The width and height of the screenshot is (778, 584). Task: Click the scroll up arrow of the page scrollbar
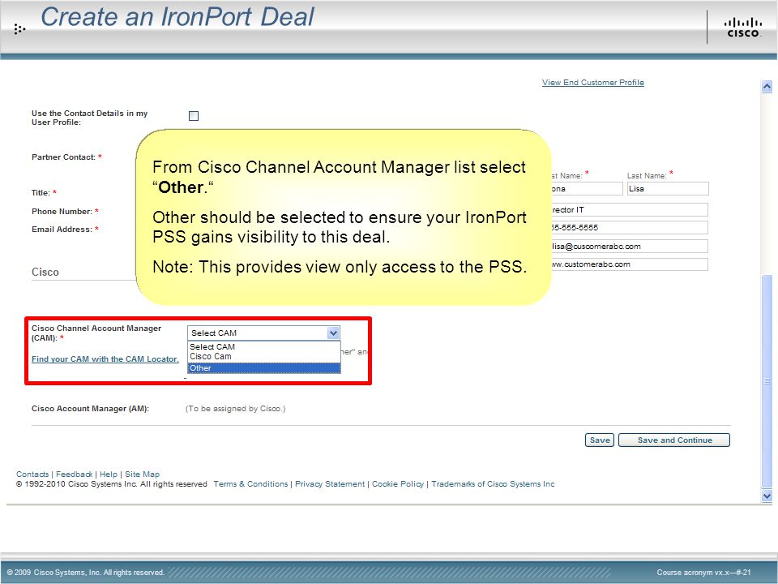pos(767,87)
